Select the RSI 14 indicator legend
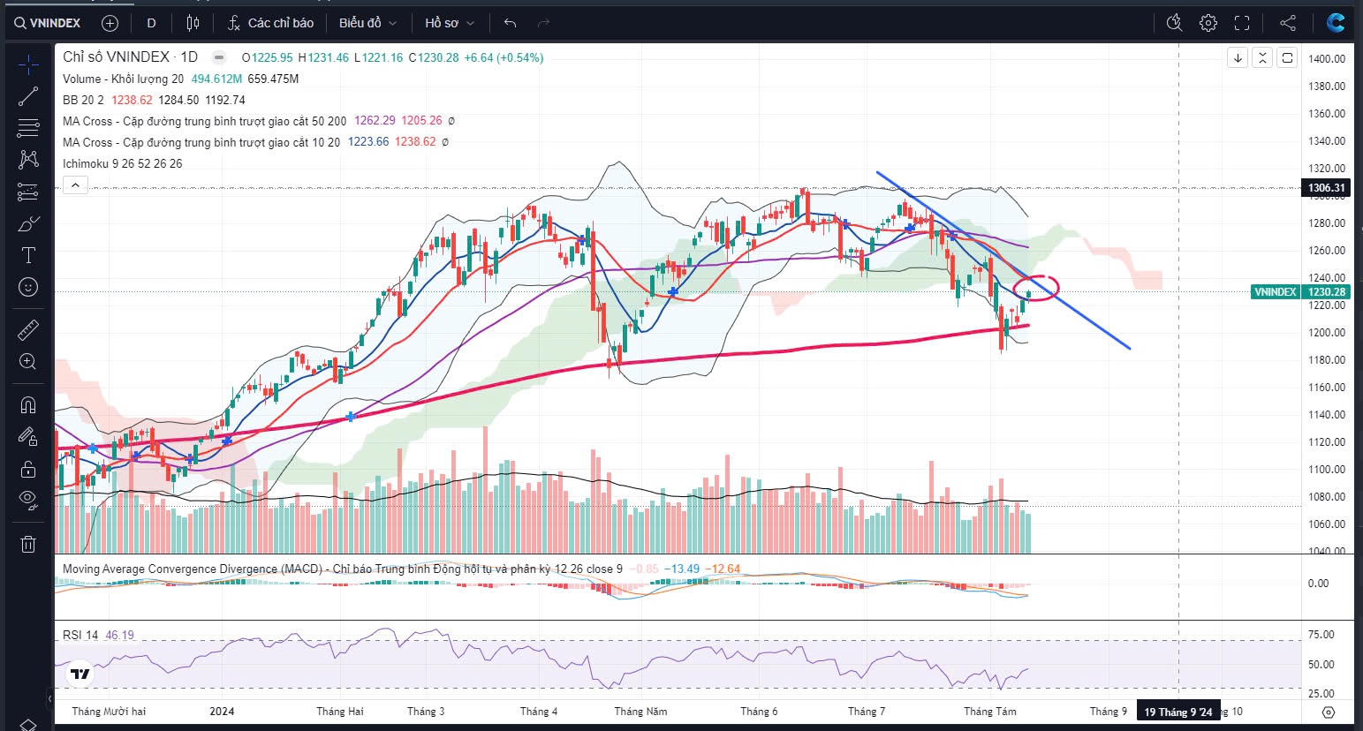 pos(80,635)
